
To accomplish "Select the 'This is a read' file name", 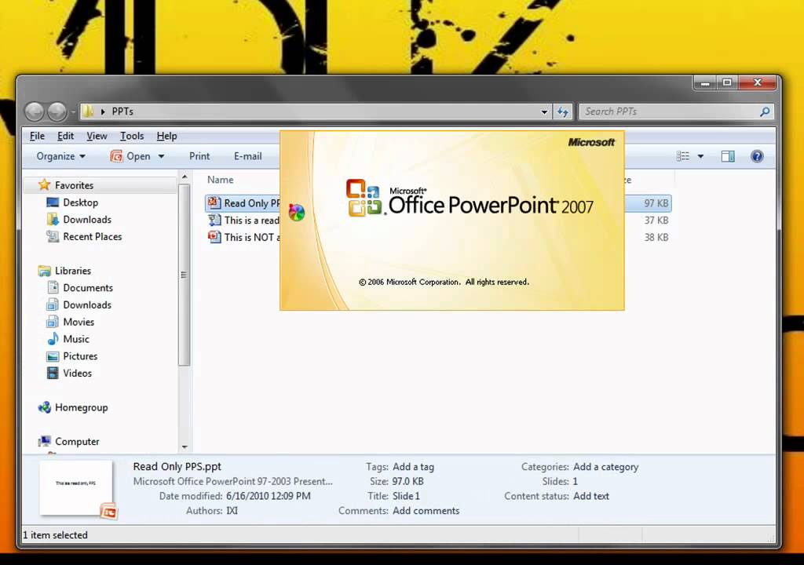I will click(x=252, y=220).
